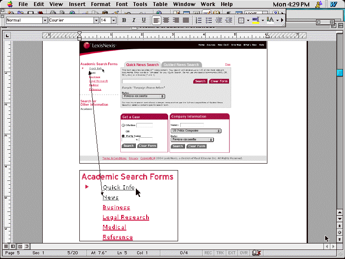Switch to Online Layout view

(x=13, y=246)
